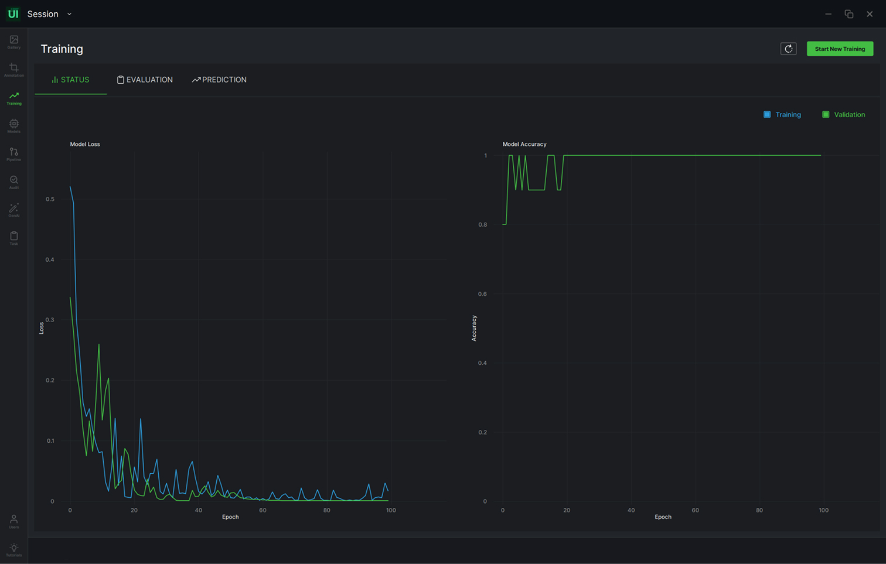Click the Model Accuracy chart title
886x564 pixels.
click(x=524, y=144)
